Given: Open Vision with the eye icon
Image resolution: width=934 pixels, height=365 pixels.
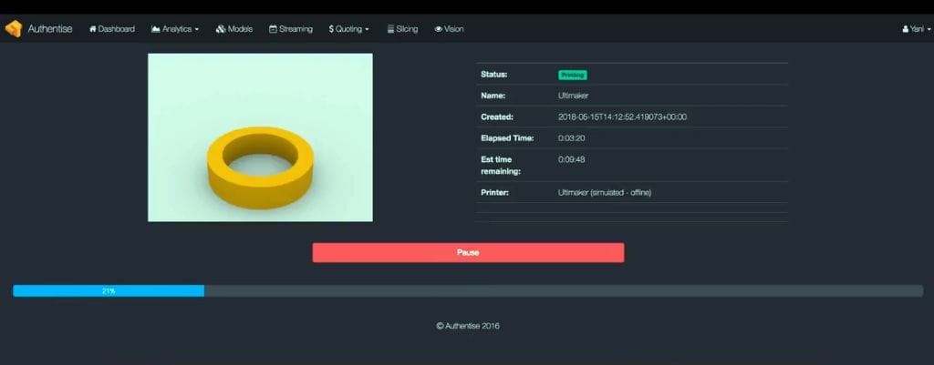Looking at the screenshot, I should coord(439,29).
